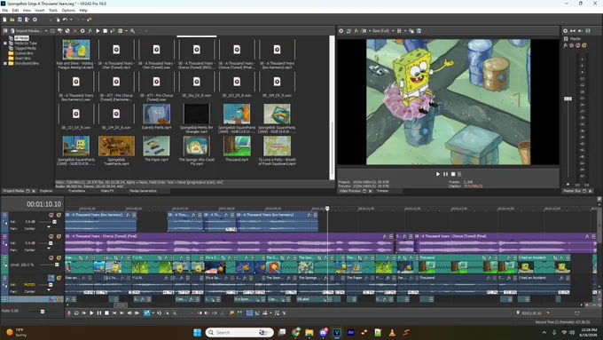
Task: Undo the last action in main toolbar
Action: (x=65, y=20)
